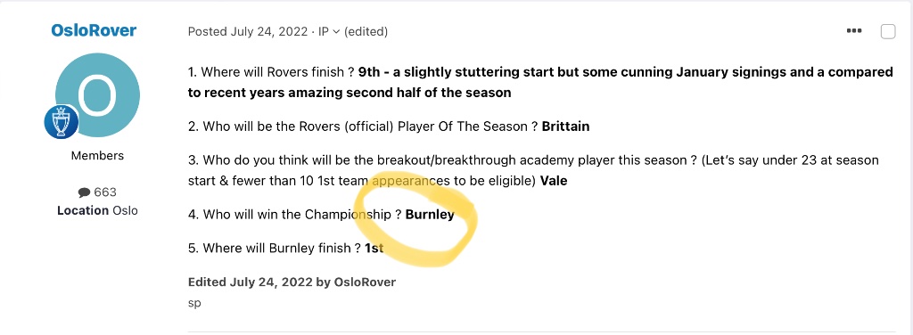Click the speech bubble post count icon
Viewport: 913px width, 335px height.
pos(84,192)
